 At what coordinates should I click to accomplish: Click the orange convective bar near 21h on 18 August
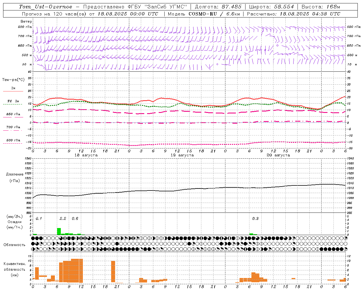tap(113, 272)
